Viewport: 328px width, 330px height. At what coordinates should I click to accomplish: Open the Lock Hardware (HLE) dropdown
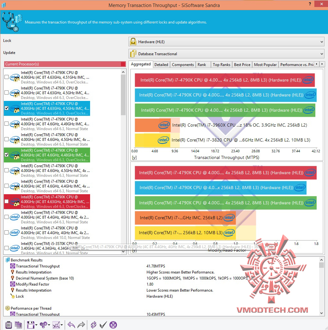coord(226,42)
